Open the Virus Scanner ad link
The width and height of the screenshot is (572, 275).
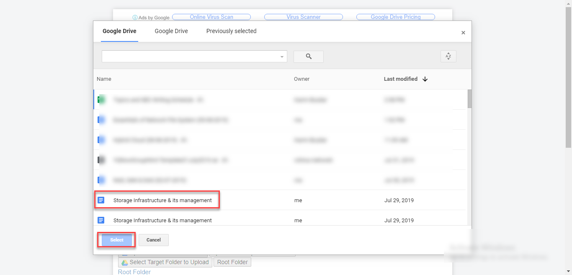(304, 17)
